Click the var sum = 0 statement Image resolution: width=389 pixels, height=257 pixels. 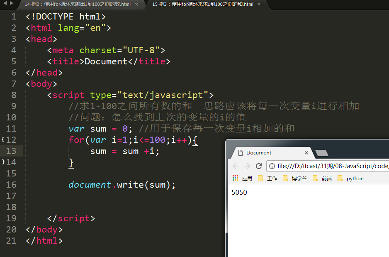(100, 129)
